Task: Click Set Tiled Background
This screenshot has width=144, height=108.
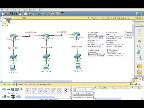Action: click(x=121, y=18)
